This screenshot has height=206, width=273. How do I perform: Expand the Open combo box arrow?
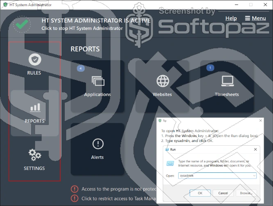255,176
